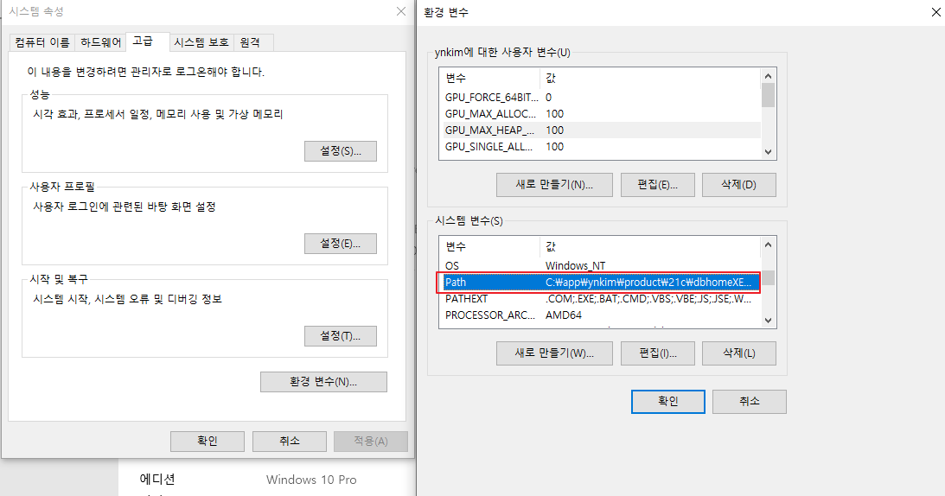The height and width of the screenshot is (496, 945).
Task: Switch to the 하드웨어 tab
Action: pos(100,42)
